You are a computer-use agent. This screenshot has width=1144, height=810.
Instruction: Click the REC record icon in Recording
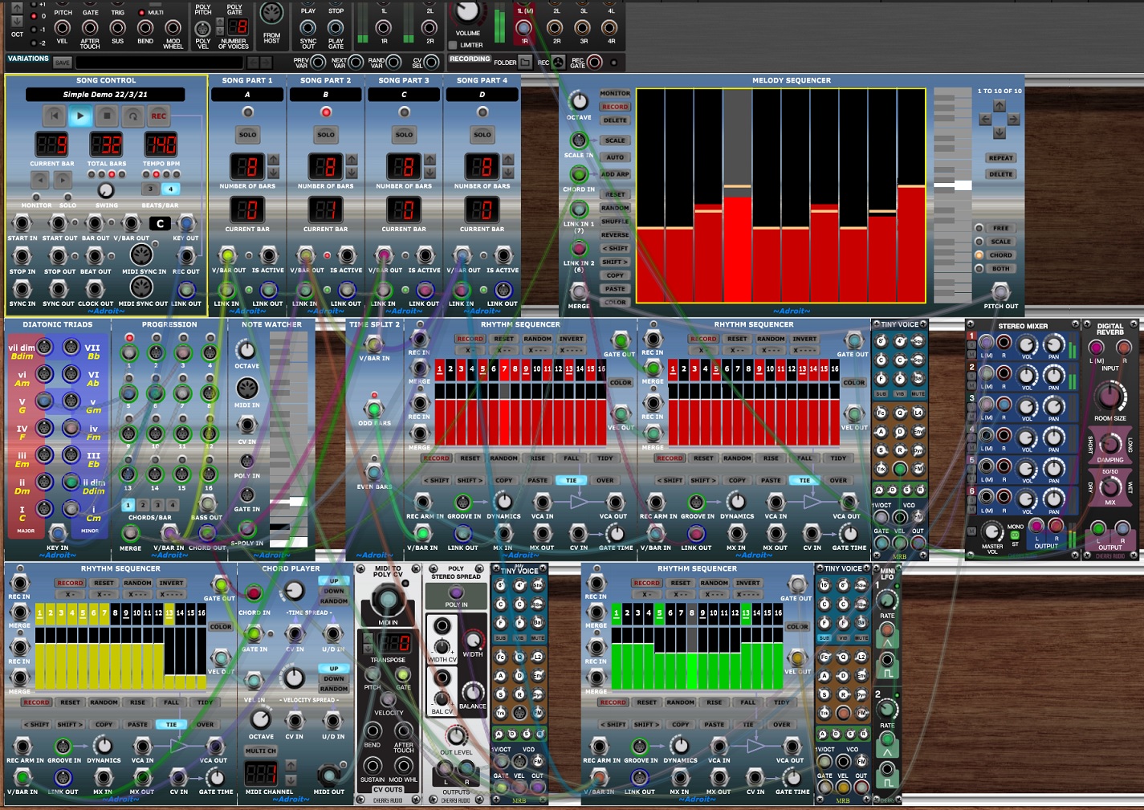[558, 62]
